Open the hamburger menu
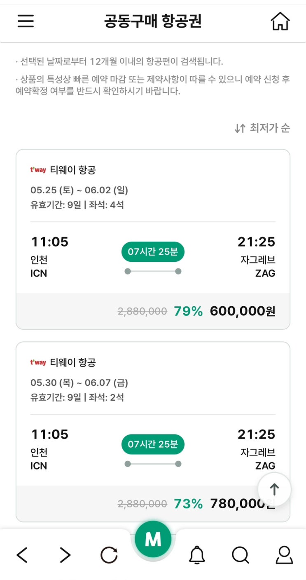The image size is (306, 580). 26,21
